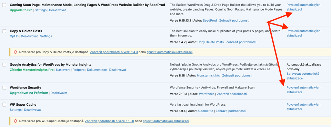This screenshot has height=127, width=331.
Task: Click the update icon in the WP Super Cache notice
Action: pyautogui.click(x=16, y=121)
